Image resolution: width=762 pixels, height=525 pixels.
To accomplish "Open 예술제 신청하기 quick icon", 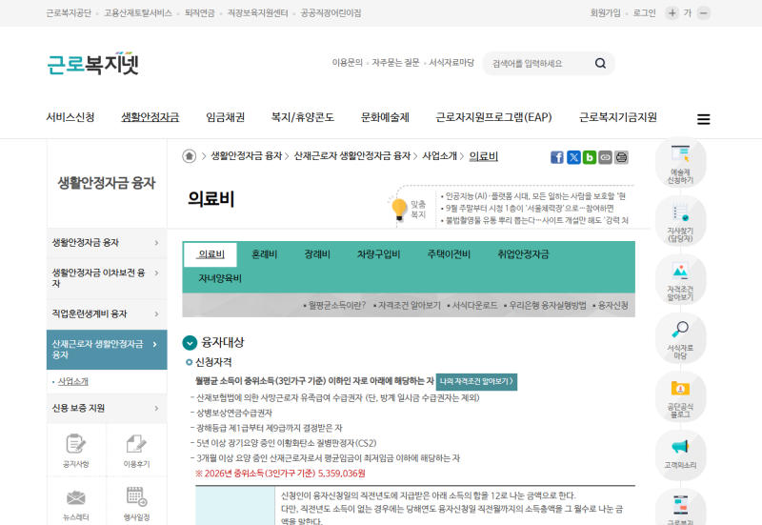I will (x=680, y=164).
